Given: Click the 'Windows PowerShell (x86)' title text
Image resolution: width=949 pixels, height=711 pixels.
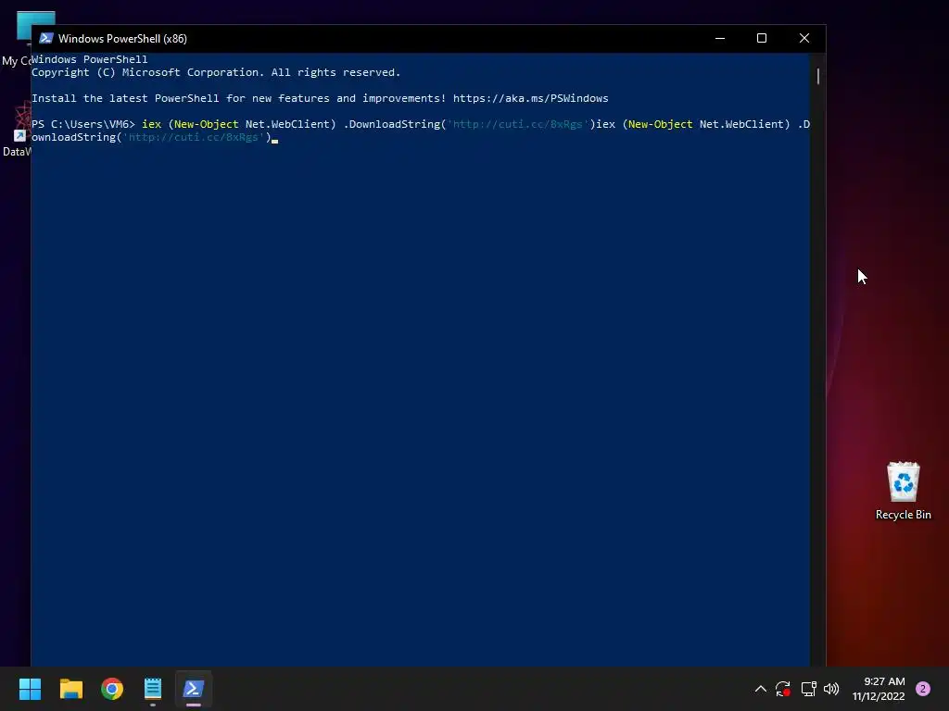Looking at the screenshot, I should 122,39.
